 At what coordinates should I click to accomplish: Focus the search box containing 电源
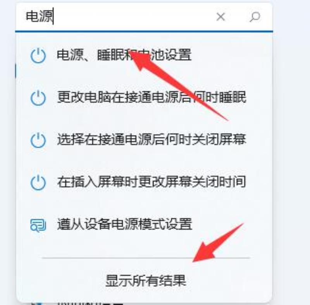pos(144,17)
